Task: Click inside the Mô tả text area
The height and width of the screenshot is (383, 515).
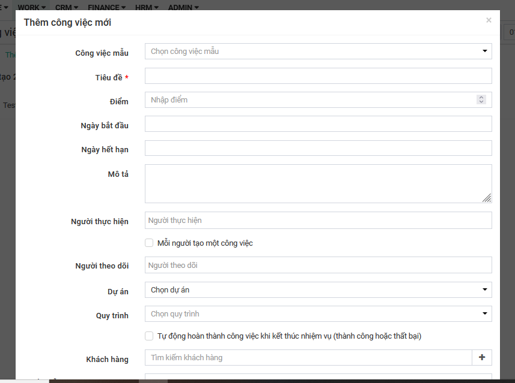Action: coord(318,183)
